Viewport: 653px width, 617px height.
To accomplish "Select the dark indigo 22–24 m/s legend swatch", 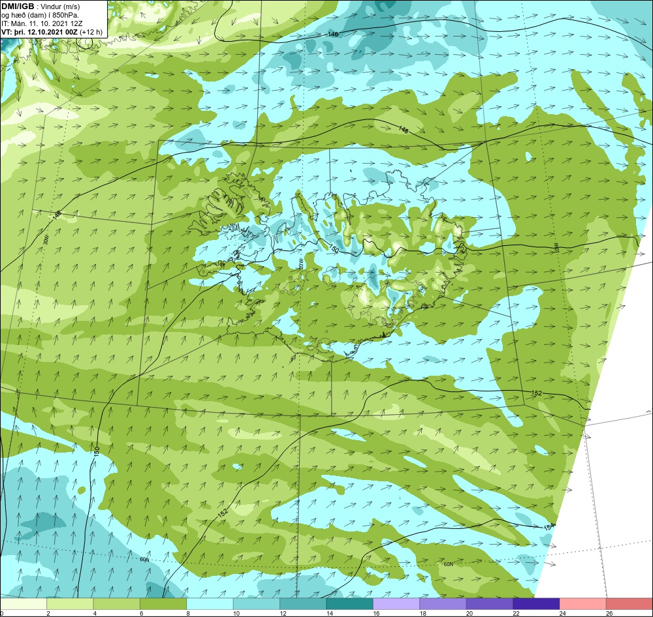I will (536, 604).
